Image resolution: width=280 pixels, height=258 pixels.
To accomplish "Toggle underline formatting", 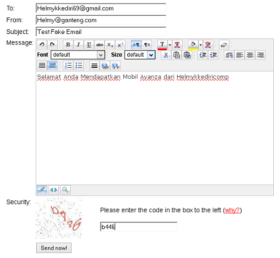I will pos(89,45).
